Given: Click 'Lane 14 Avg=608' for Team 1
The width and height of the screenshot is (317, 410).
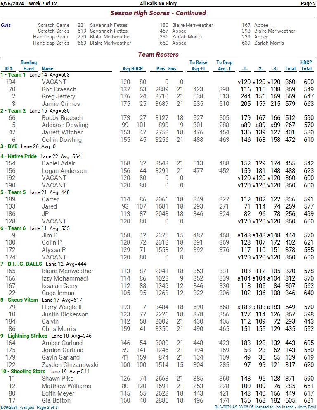Looking at the screenshot, I should (x=49, y=75).
